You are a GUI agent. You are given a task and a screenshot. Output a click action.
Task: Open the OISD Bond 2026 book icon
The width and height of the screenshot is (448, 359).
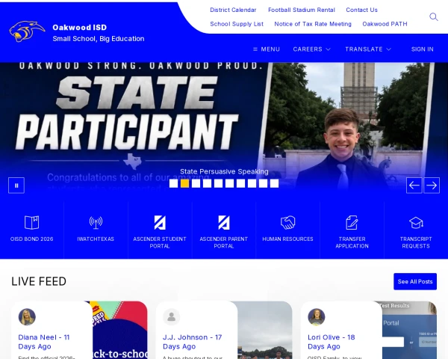pos(31,222)
